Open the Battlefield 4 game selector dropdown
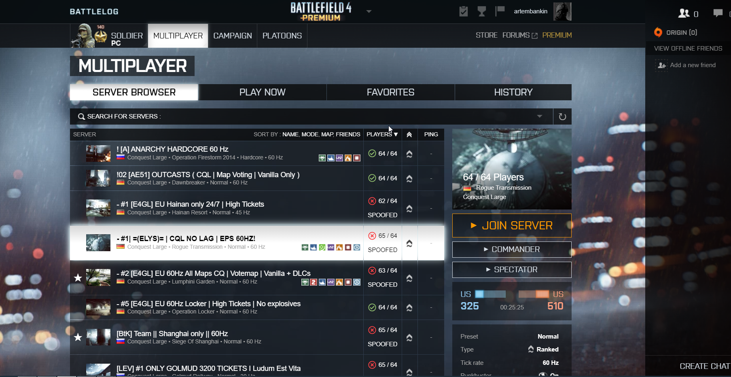Image resolution: width=731 pixels, height=377 pixels. pyautogui.click(x=369, y=11)
